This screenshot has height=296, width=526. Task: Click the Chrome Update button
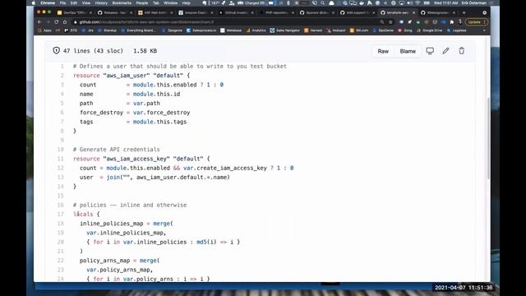tap(476, 22)
